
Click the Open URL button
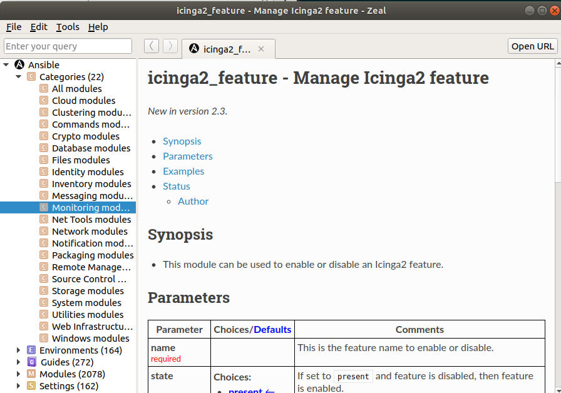[532, 46]
